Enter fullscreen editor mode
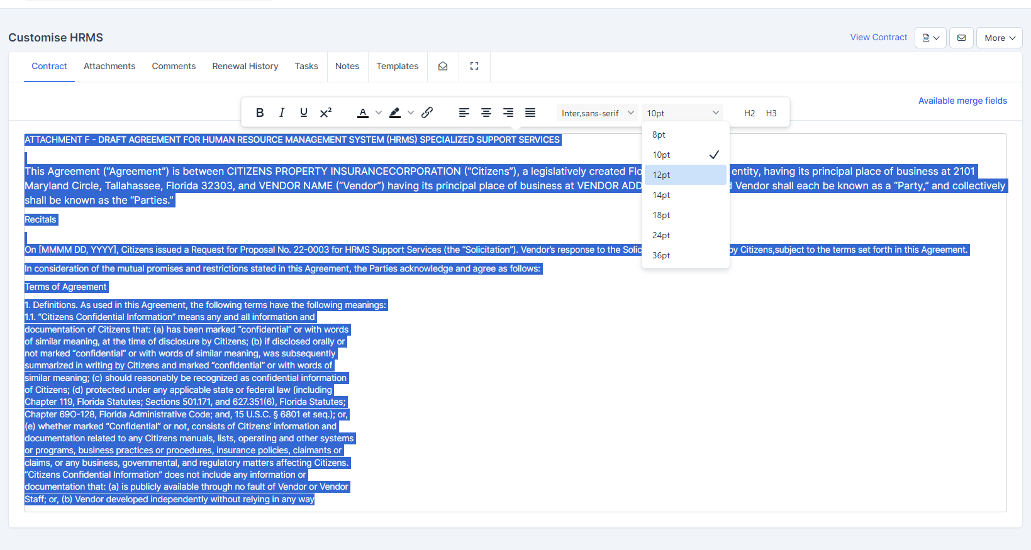This screenshot has height=550, width=1031. pyautogui.click(x=474, y=66)
